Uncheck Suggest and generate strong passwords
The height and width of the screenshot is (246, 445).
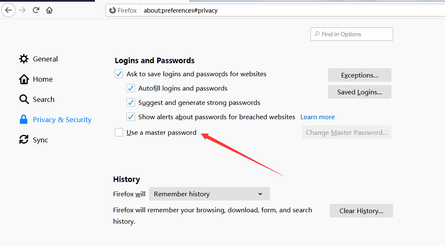[131, 103]
